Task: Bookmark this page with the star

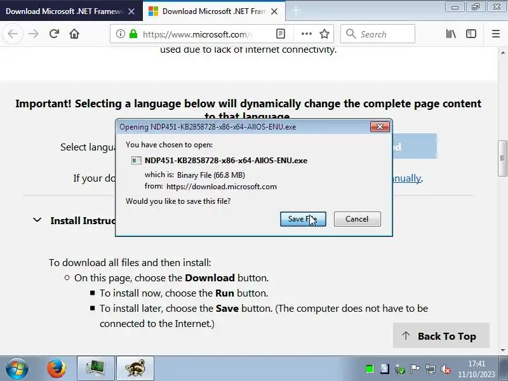Action: [324, 34]
